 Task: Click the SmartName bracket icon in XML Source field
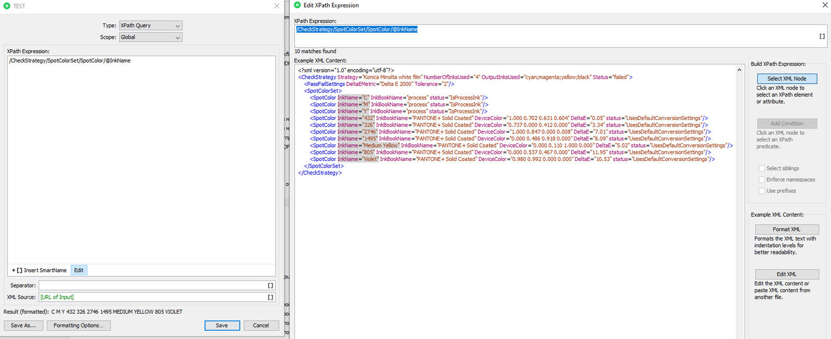(270, 298)
